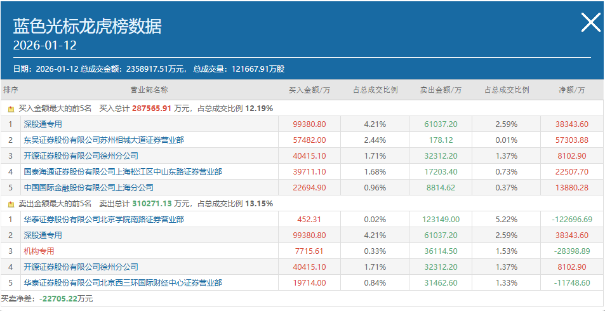Image resolution: width=605 pixels, height=311 pixels.
Task: Select 0.84% buy ratio cell
Action: pos(375,282)
